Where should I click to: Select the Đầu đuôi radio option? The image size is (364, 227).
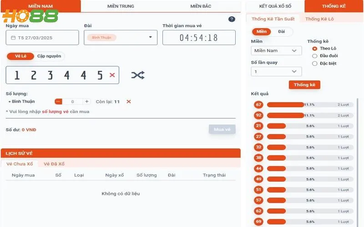coord(315,56)
